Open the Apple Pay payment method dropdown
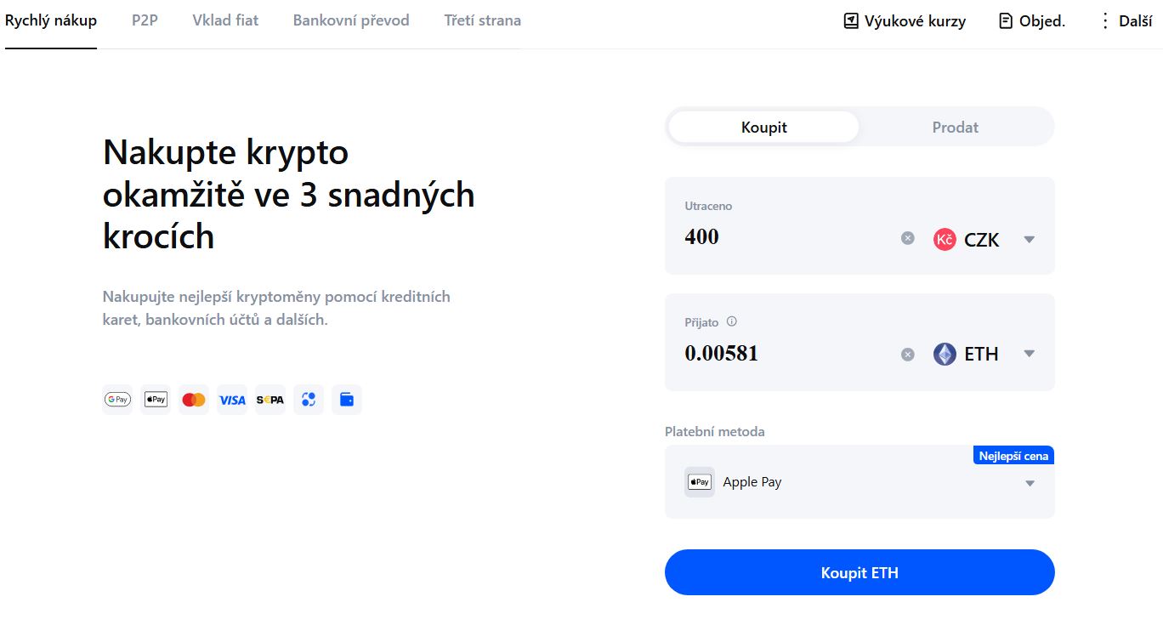Screen dimensions: 1163x625 (1029, 482)
